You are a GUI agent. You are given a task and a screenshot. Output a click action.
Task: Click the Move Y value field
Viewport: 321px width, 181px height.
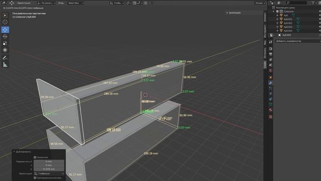click(49, 165)
